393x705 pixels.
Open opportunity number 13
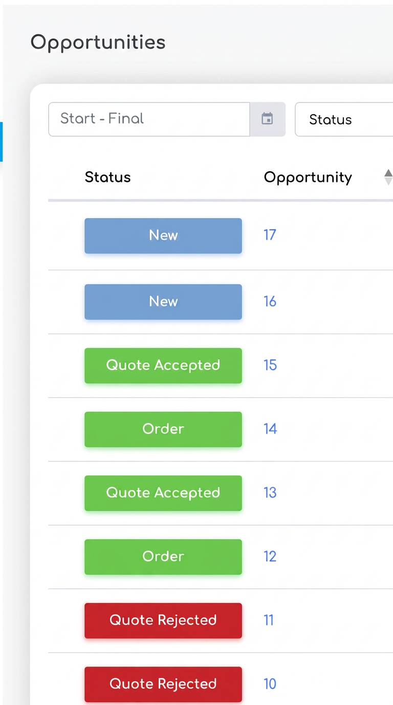coord(270,493)
